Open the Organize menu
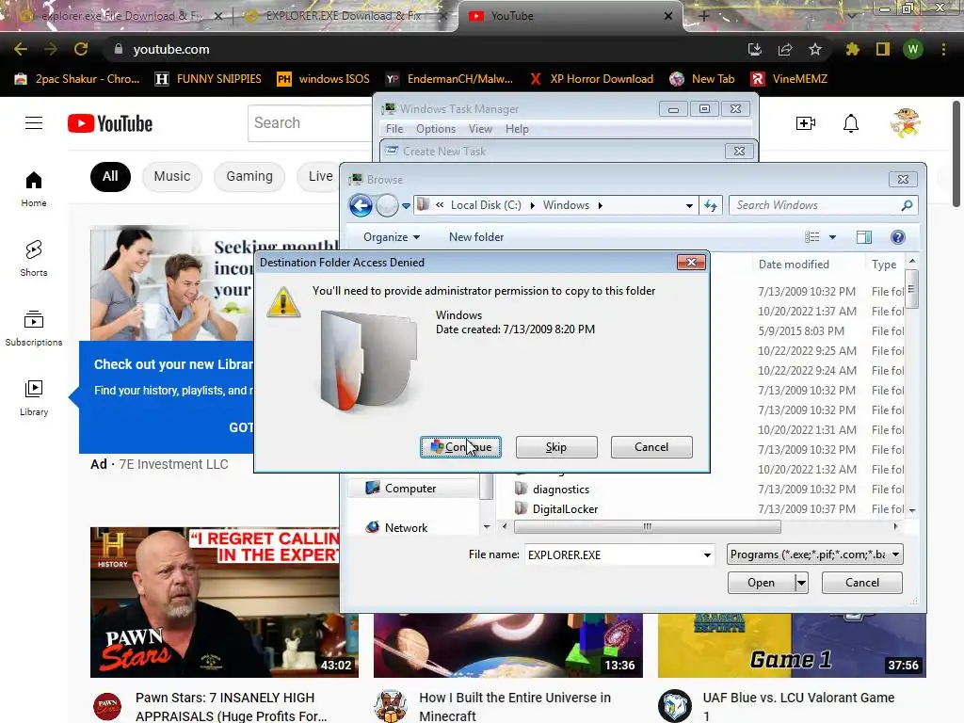This screenshot has width=964, height=723. [392, 237]
